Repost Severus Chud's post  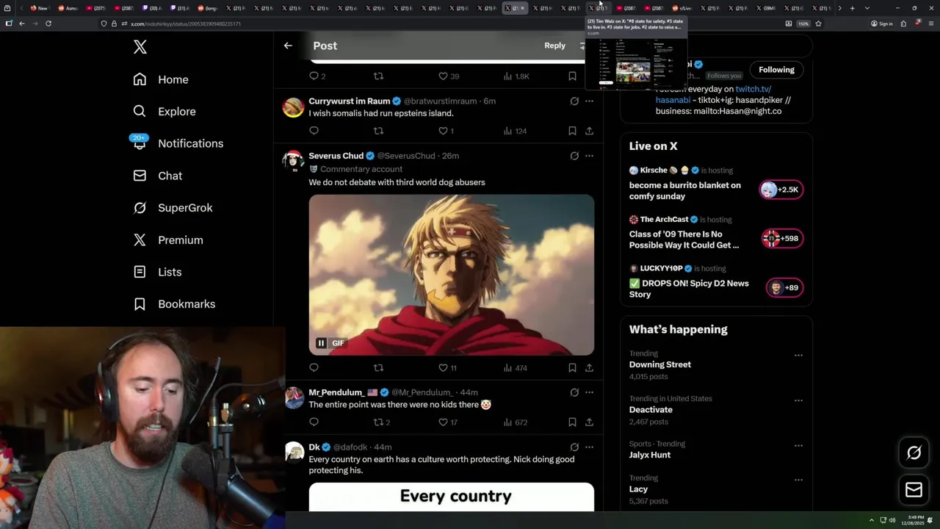coord(378,367)
